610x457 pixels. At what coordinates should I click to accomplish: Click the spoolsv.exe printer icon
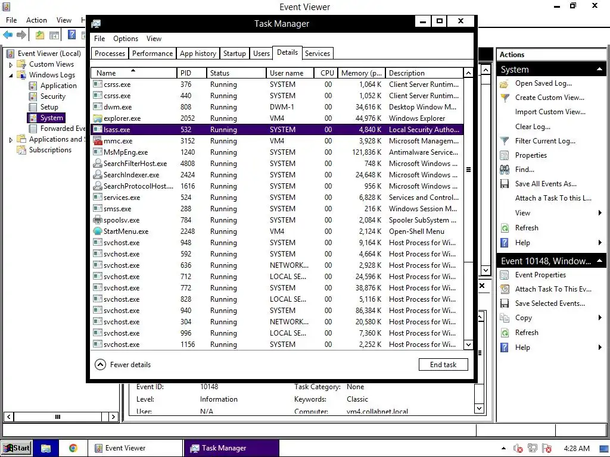tap(98, 220)
